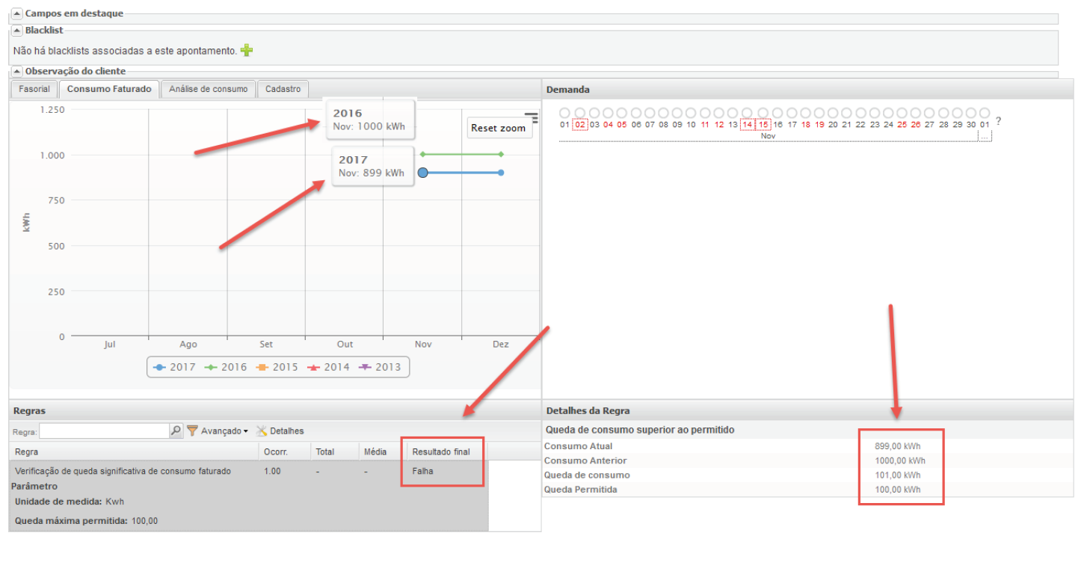Click the ellipsis box under the day timeline
This screenshot has width=1087, height=583.
click(x=985, y=137)
